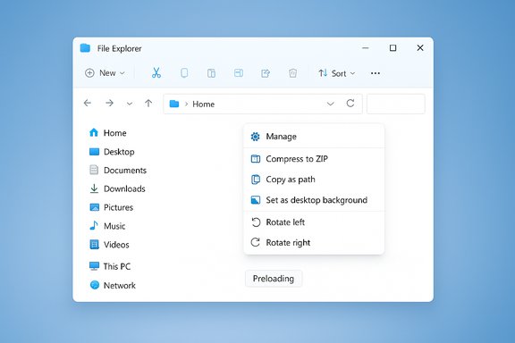Expand recent locations chevron

(x=130, y=104)
